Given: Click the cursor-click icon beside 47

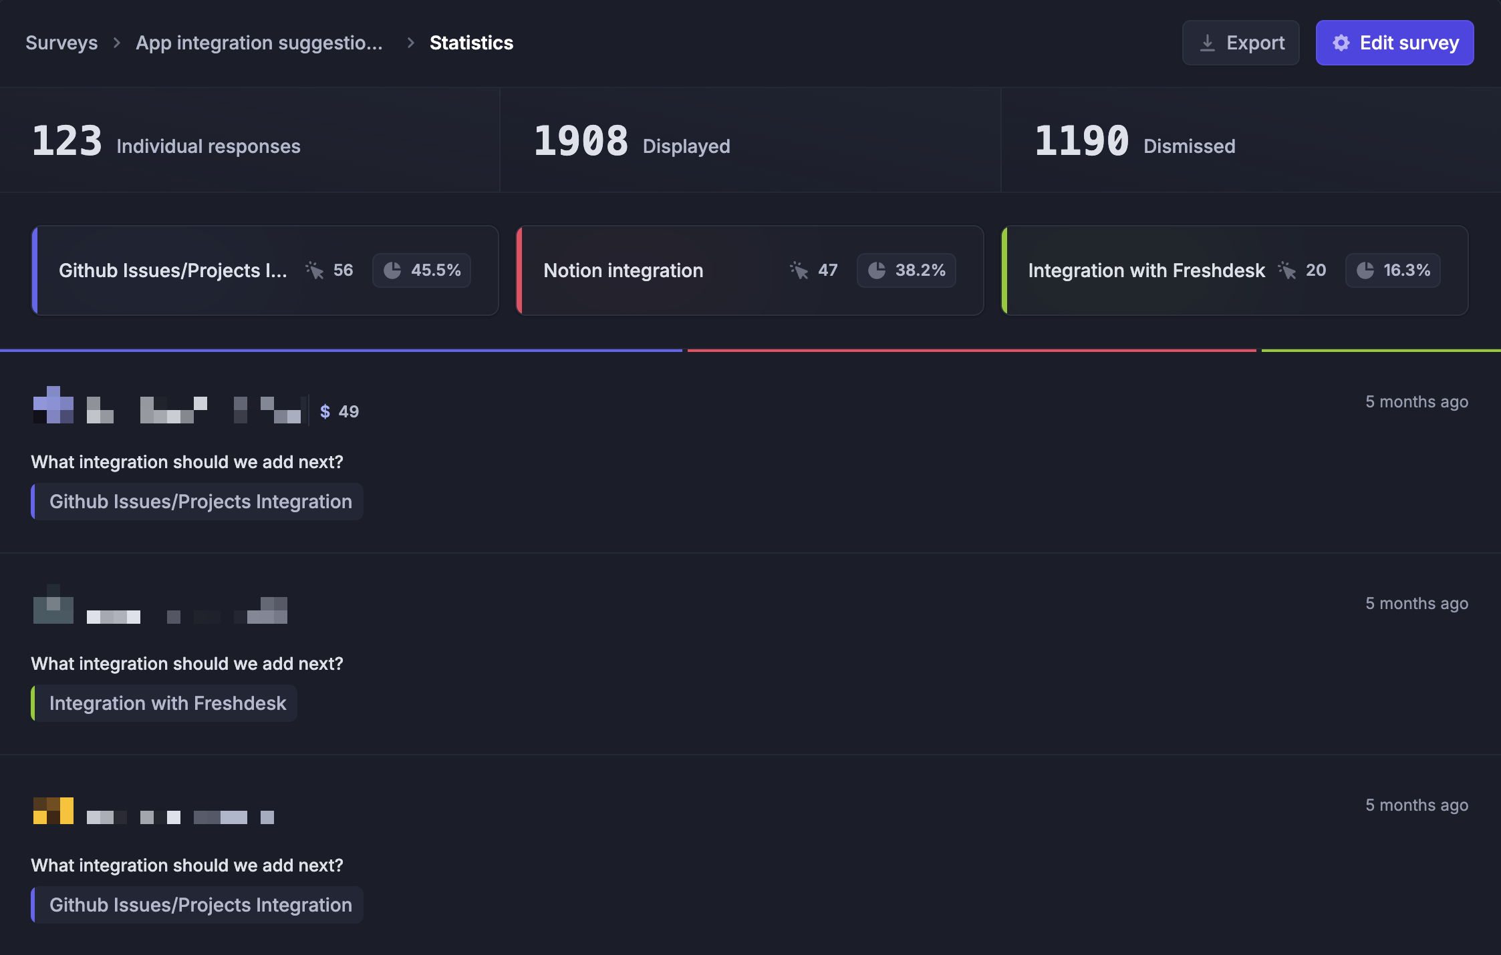Looking at the screenshot, I should pos(799,270).
